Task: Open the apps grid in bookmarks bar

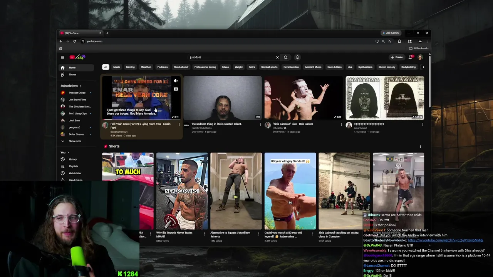Action: coord(60,48)
